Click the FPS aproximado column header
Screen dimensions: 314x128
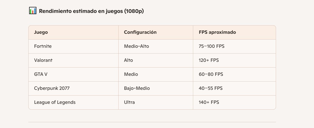point(217,32)
